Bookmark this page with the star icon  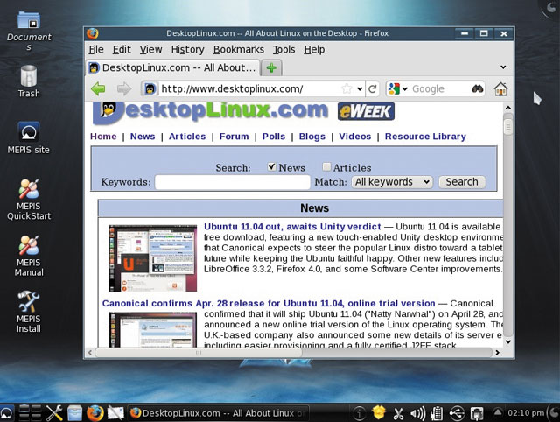[348, 88]
